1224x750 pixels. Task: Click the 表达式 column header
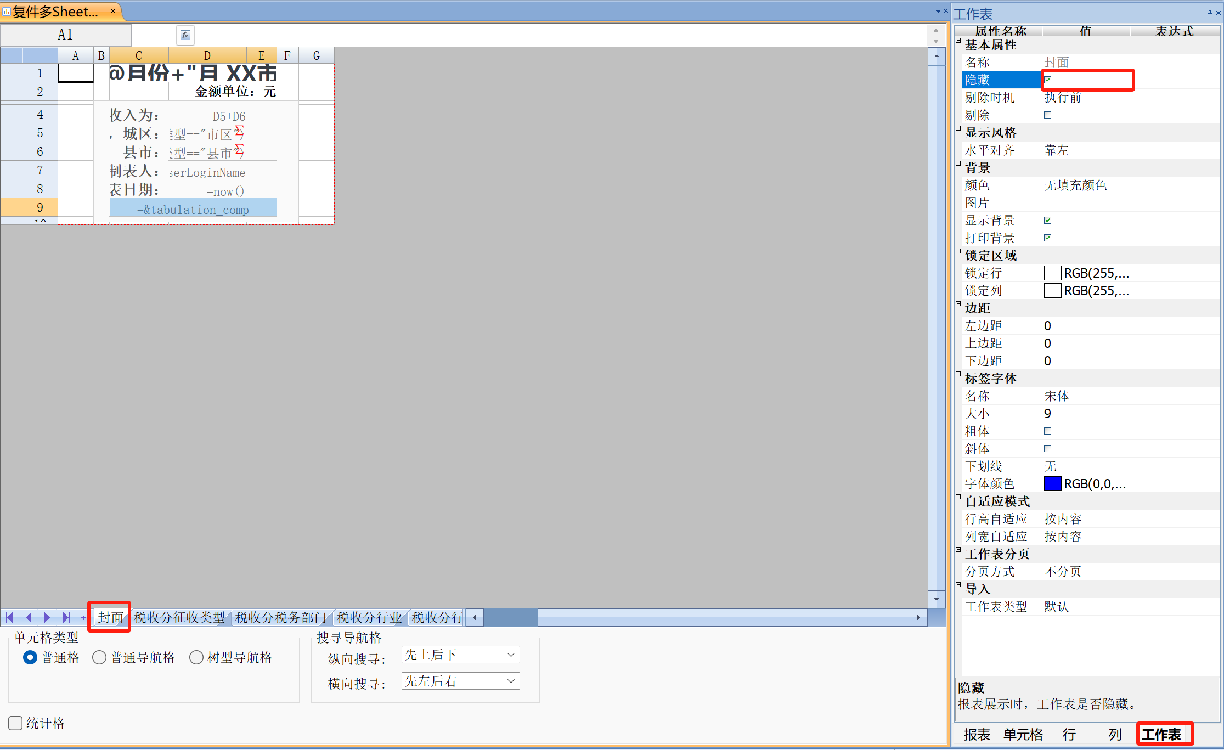pyautogui.click(x=1174, y=31)
